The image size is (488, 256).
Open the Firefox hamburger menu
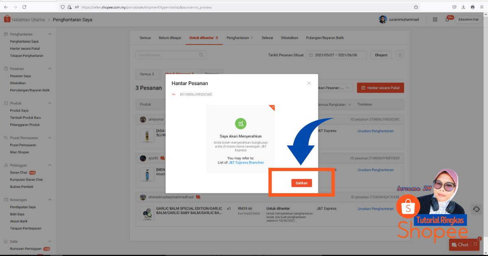[482, 7]
